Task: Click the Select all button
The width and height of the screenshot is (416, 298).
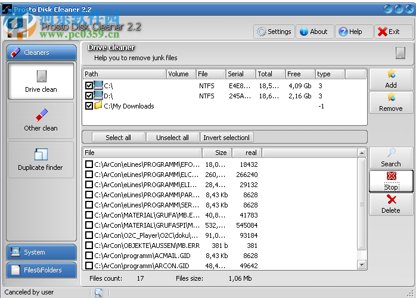Action: coord(118,138)
